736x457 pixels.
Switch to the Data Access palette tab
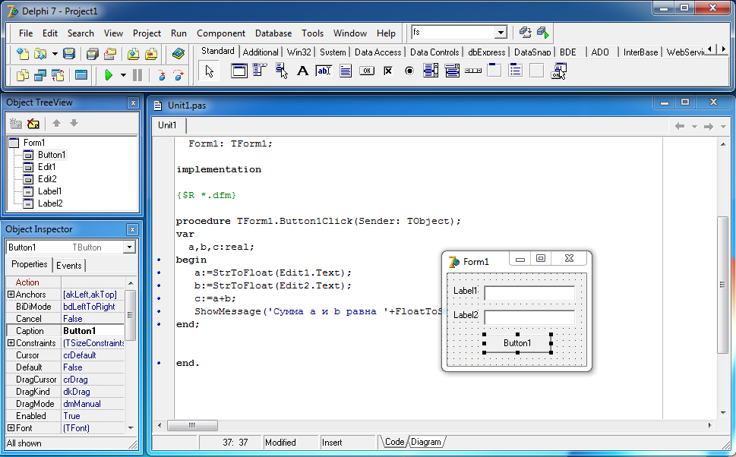(x=377, y=52)
